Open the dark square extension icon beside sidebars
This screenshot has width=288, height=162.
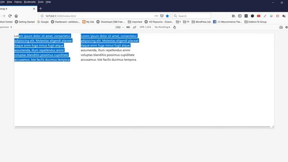(x=246, y=16)
